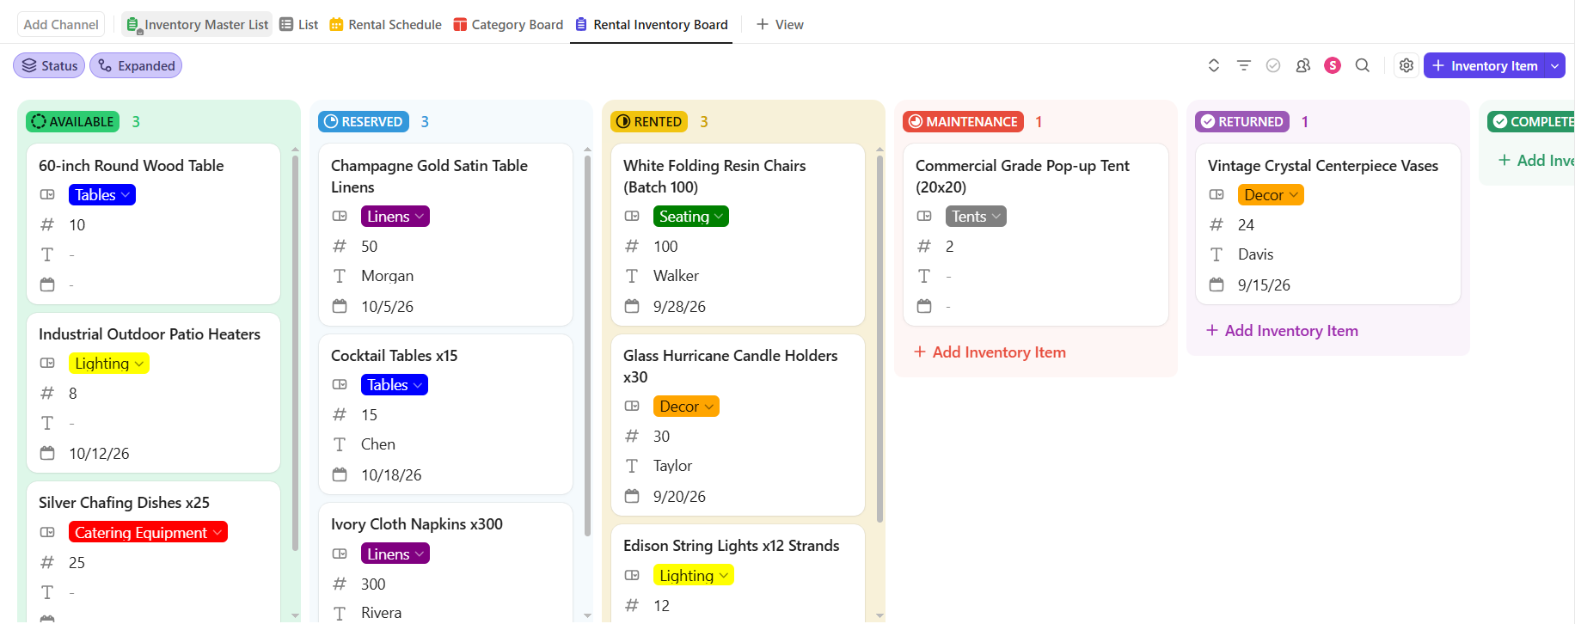The image size is (1575, 624).
Task: Toggle the show closed tasks checkmark icon
Action: tap(1273, 65)
